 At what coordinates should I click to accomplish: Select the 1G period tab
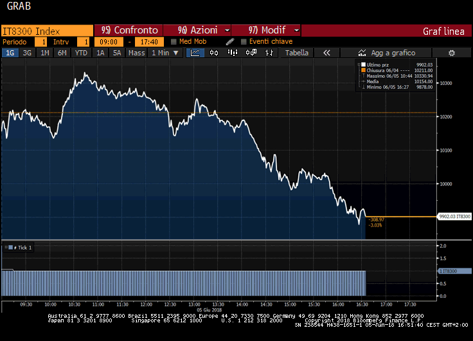10,53
